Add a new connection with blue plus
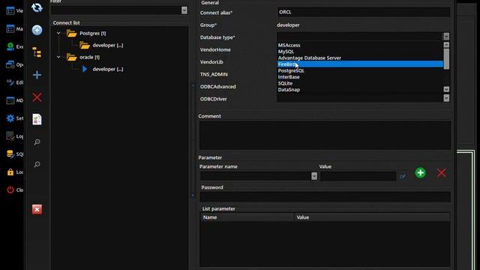This screenshot has width=480, height=270. 37,75
